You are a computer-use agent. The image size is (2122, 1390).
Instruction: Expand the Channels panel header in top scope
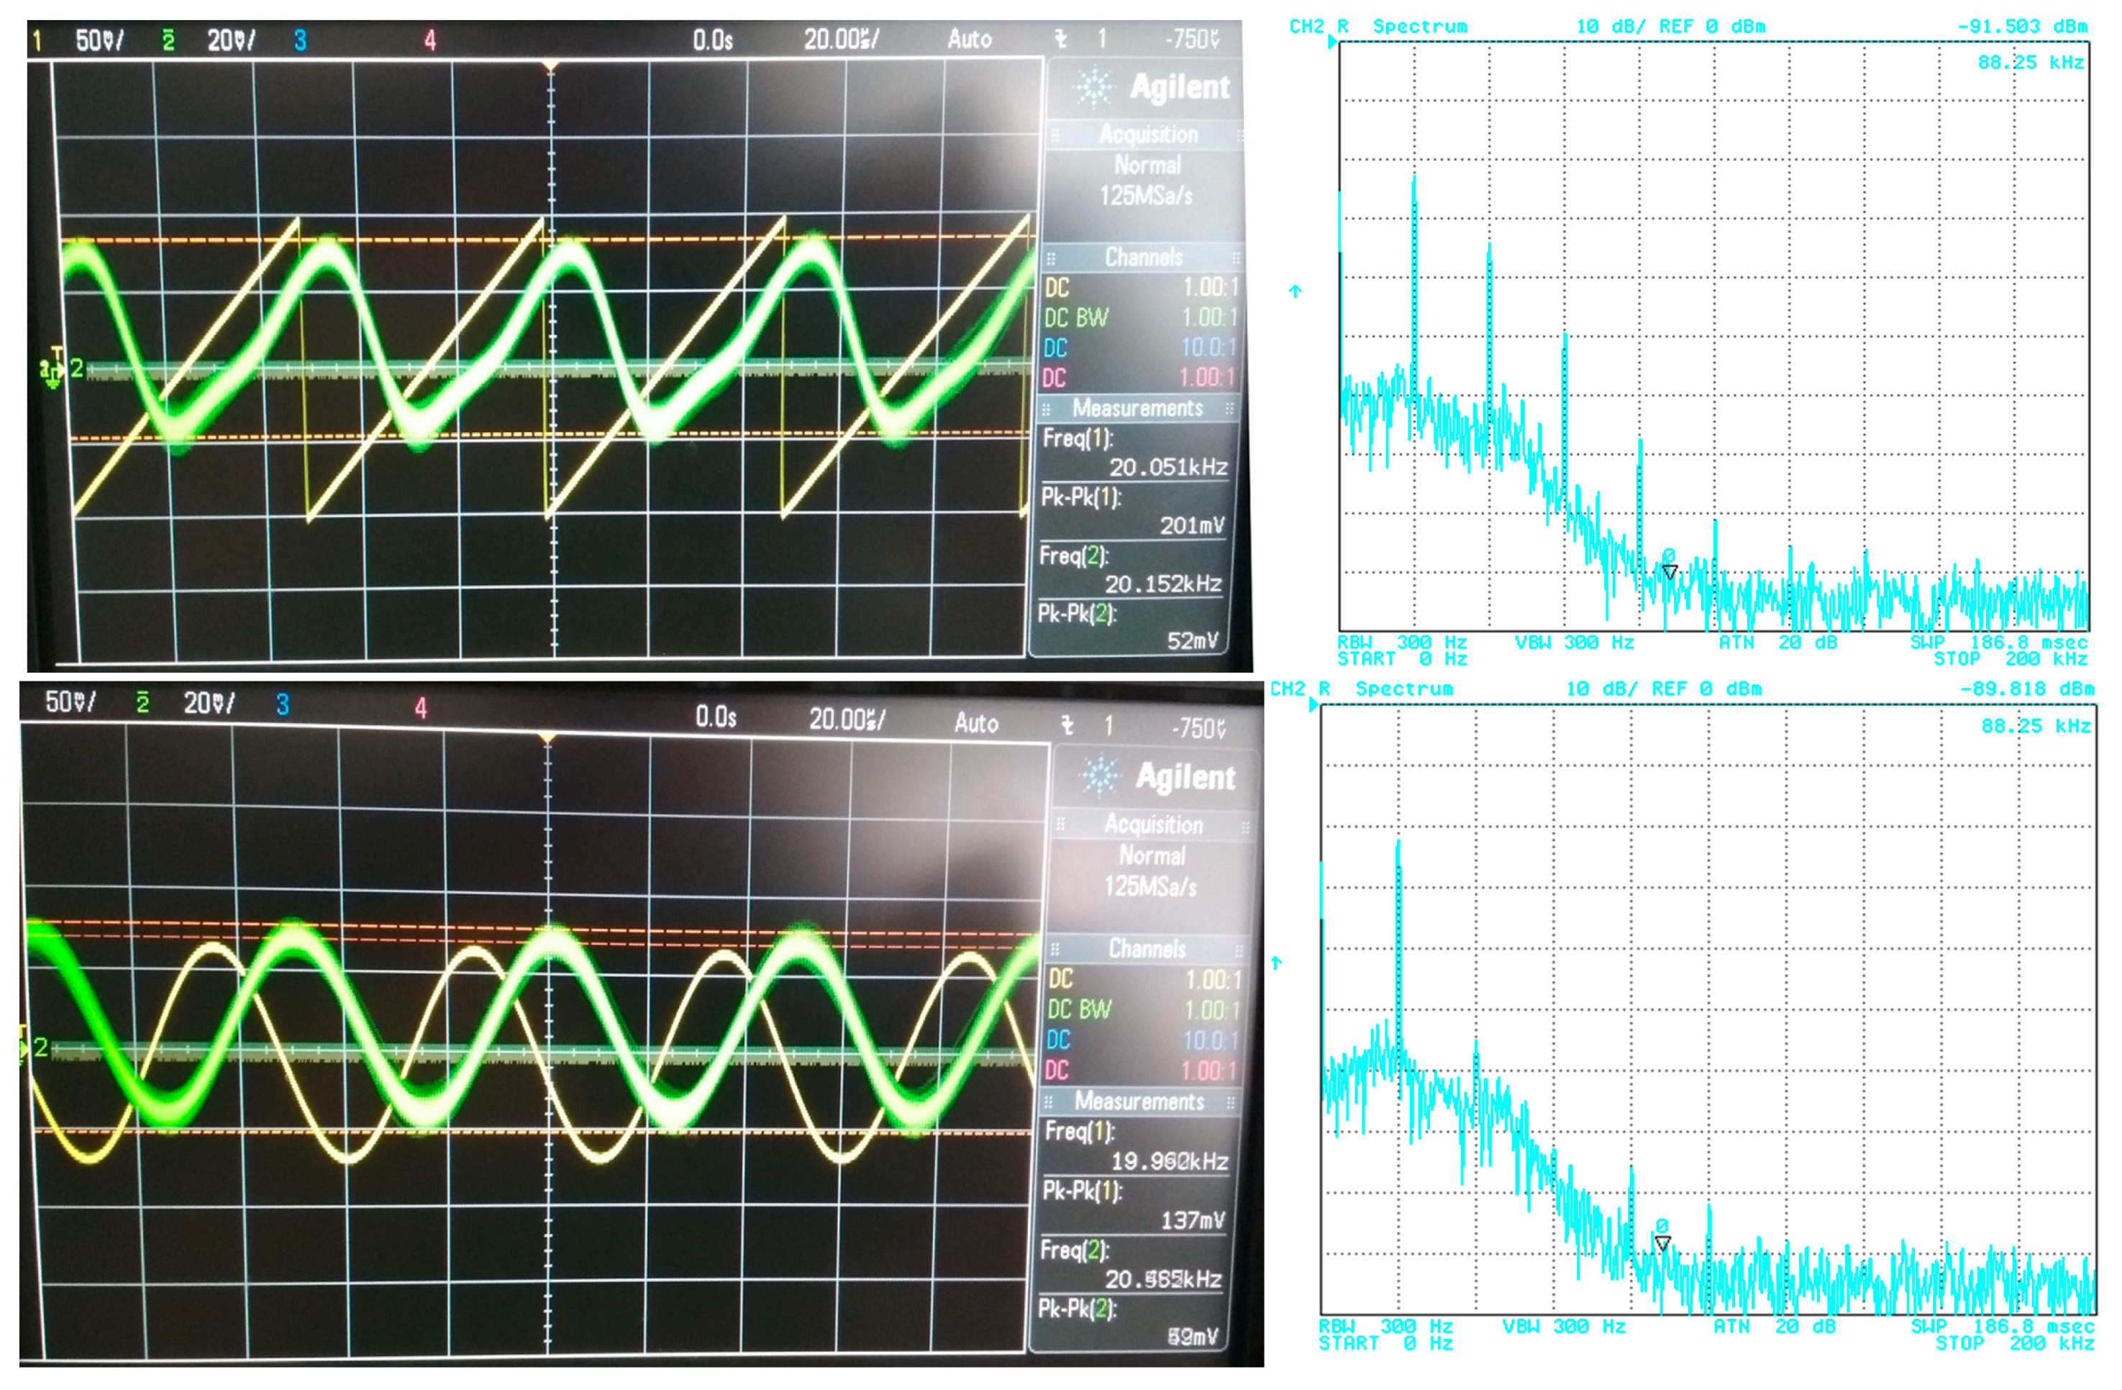(1144, 258)
